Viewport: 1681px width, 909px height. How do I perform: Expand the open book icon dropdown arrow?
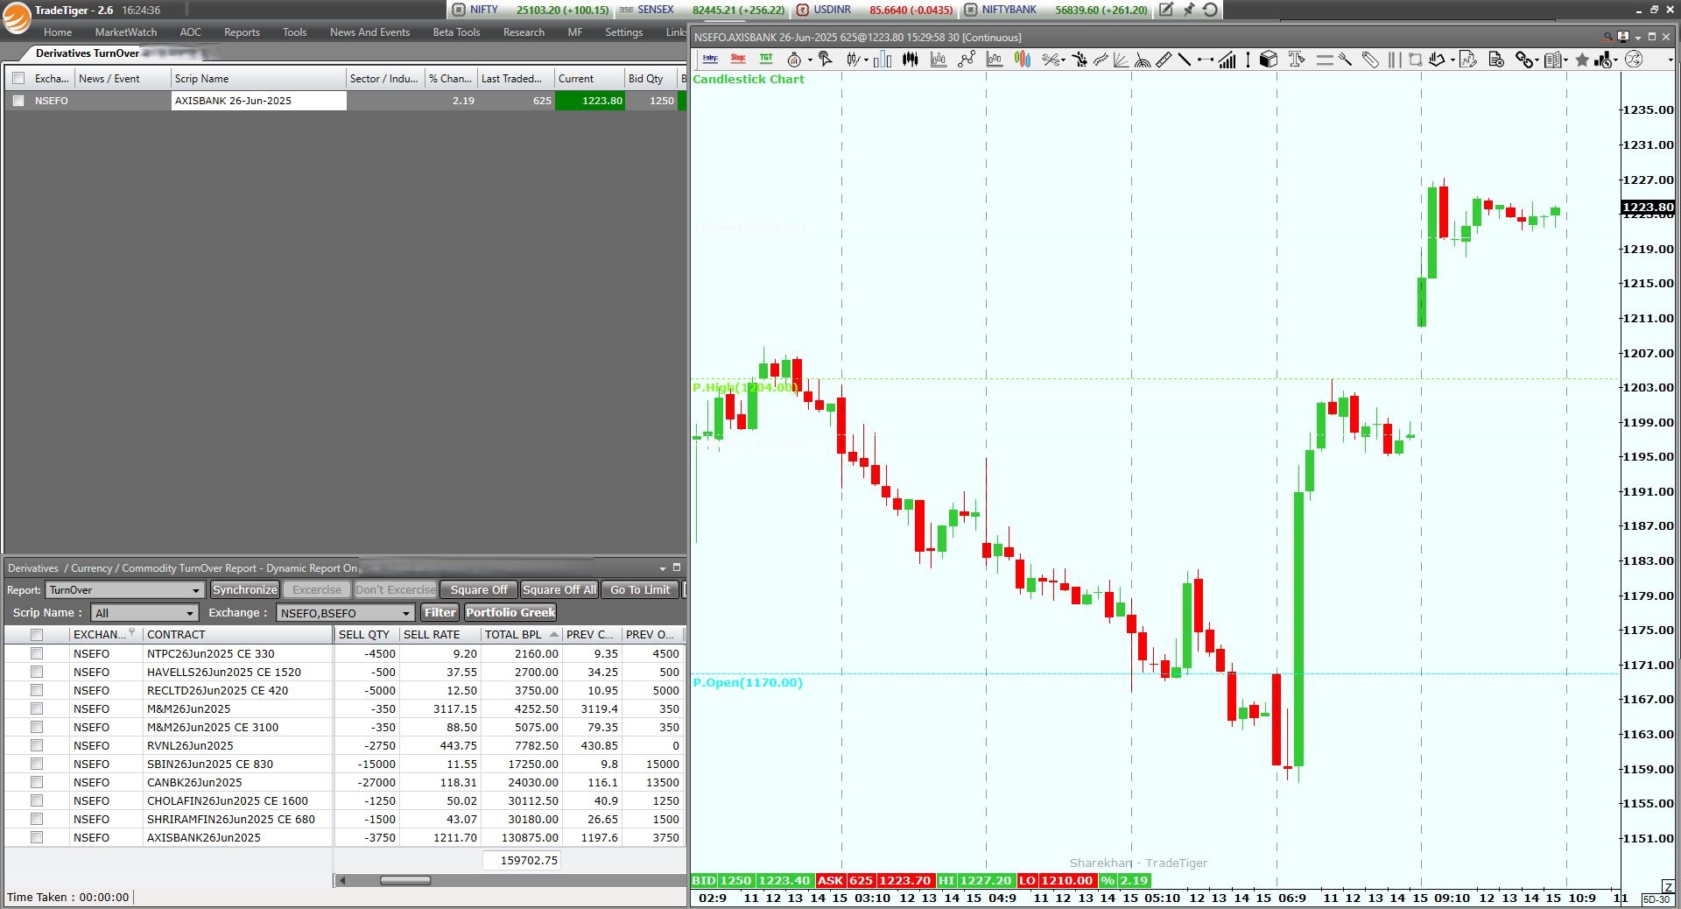pos(1565,60)
